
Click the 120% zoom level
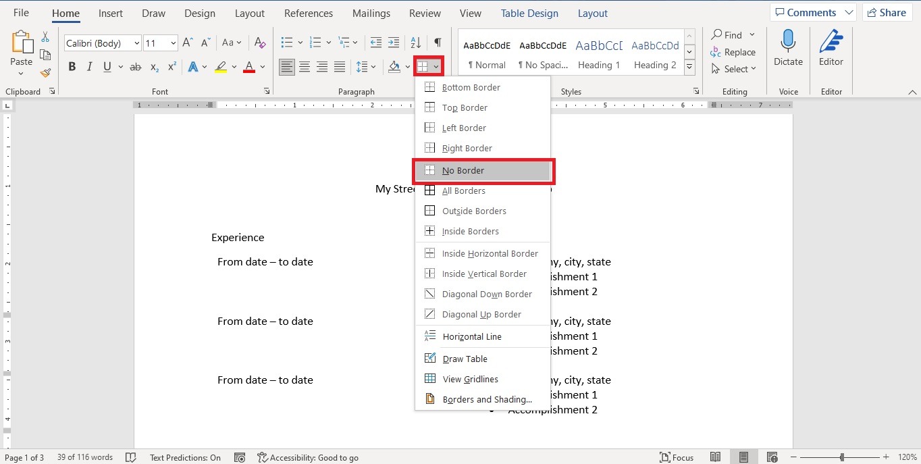907,457
